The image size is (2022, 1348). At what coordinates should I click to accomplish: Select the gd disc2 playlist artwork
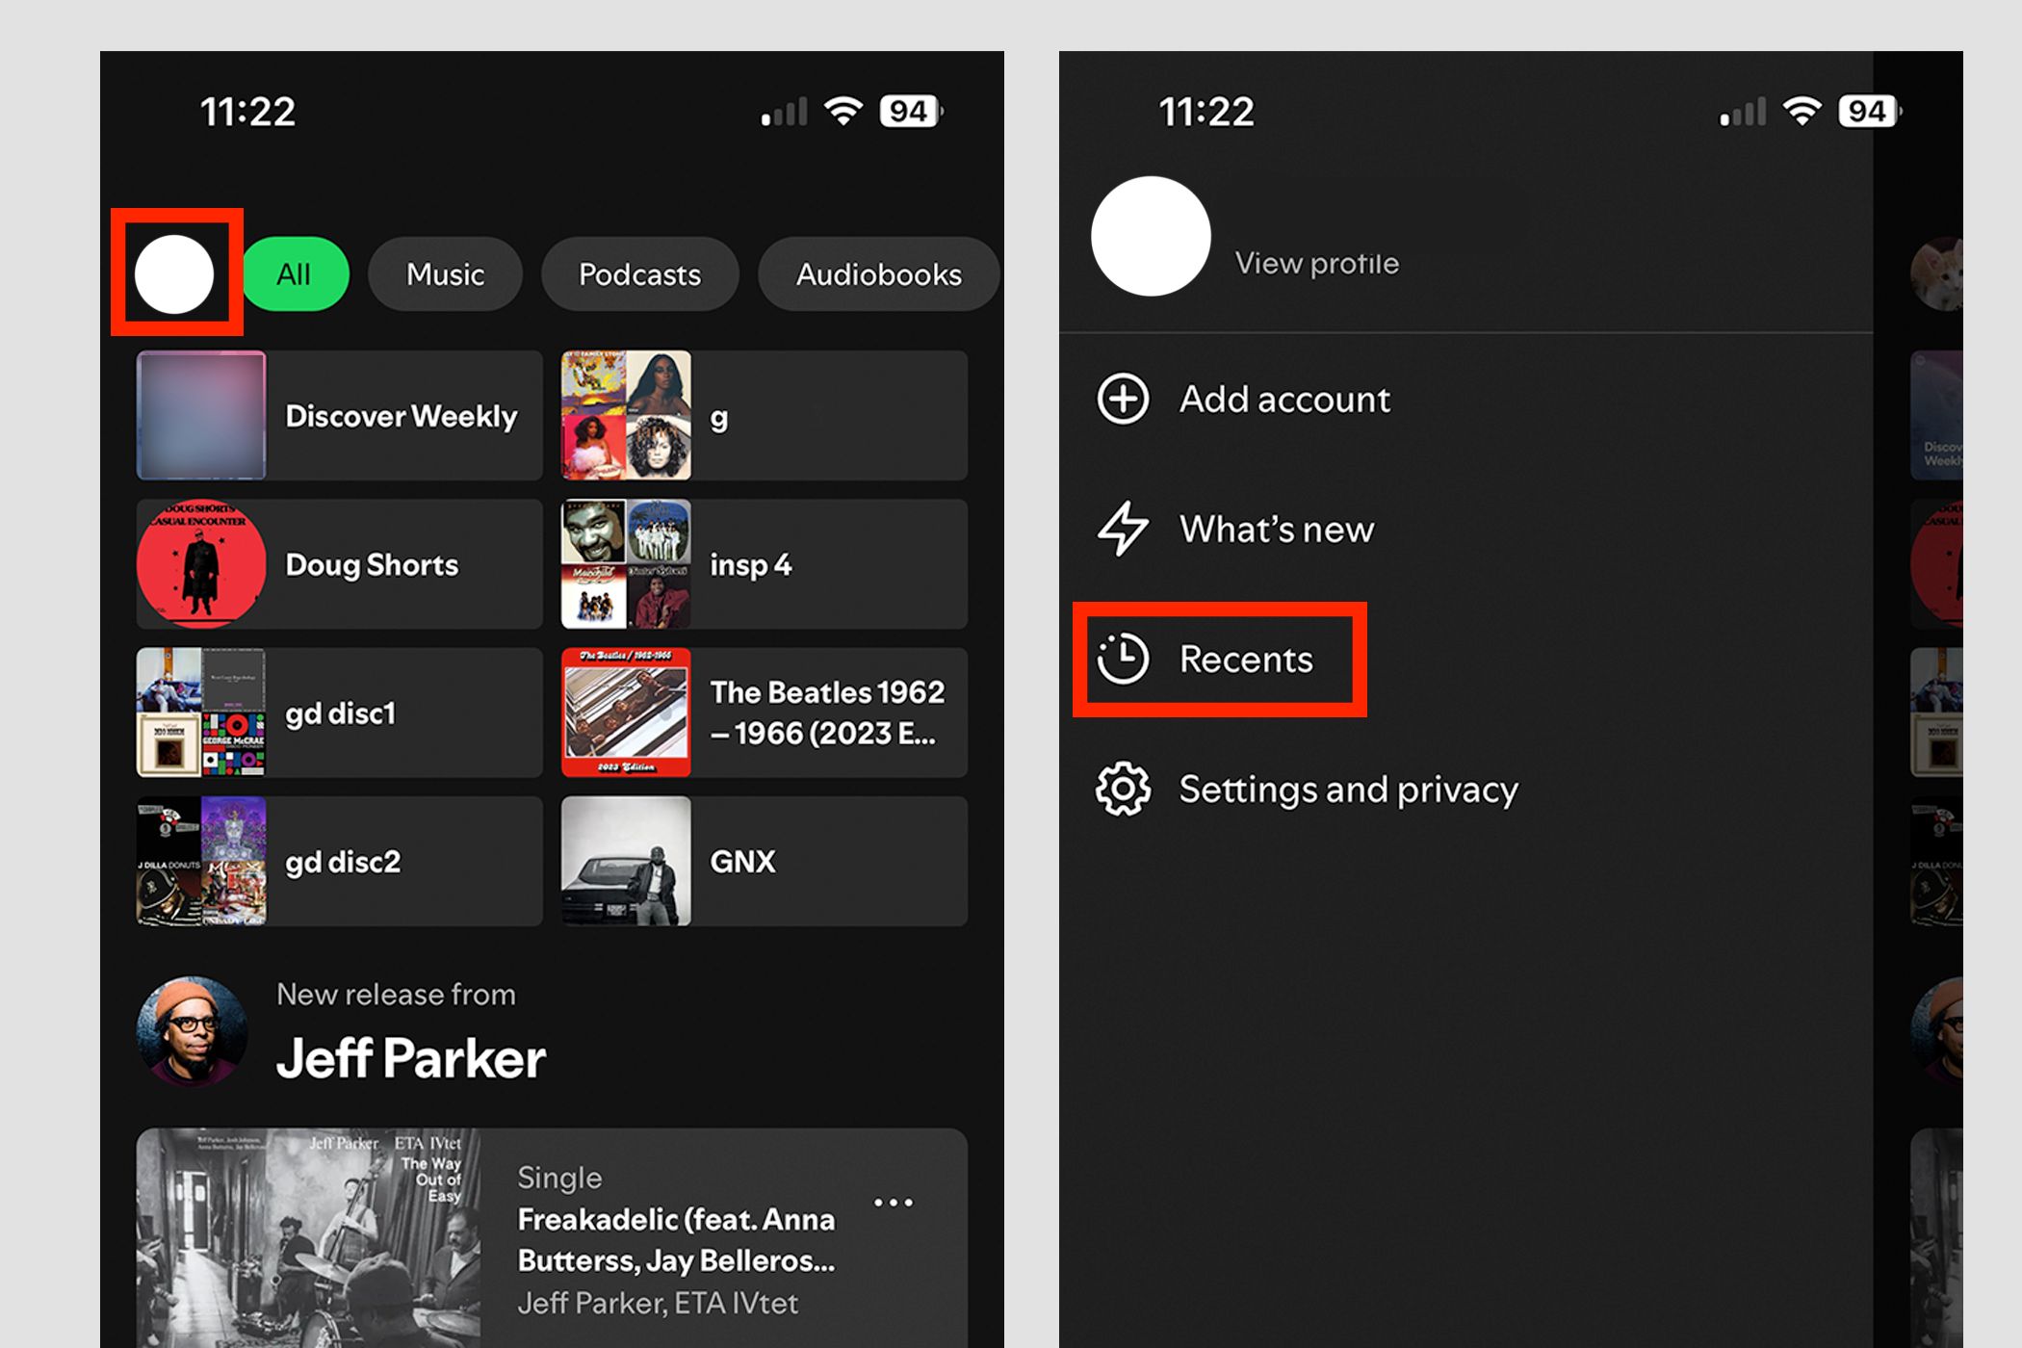[200, 861]
